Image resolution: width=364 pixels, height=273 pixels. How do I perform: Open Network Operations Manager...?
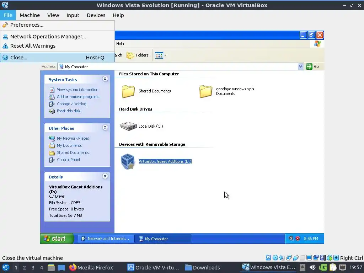point(57,37)
